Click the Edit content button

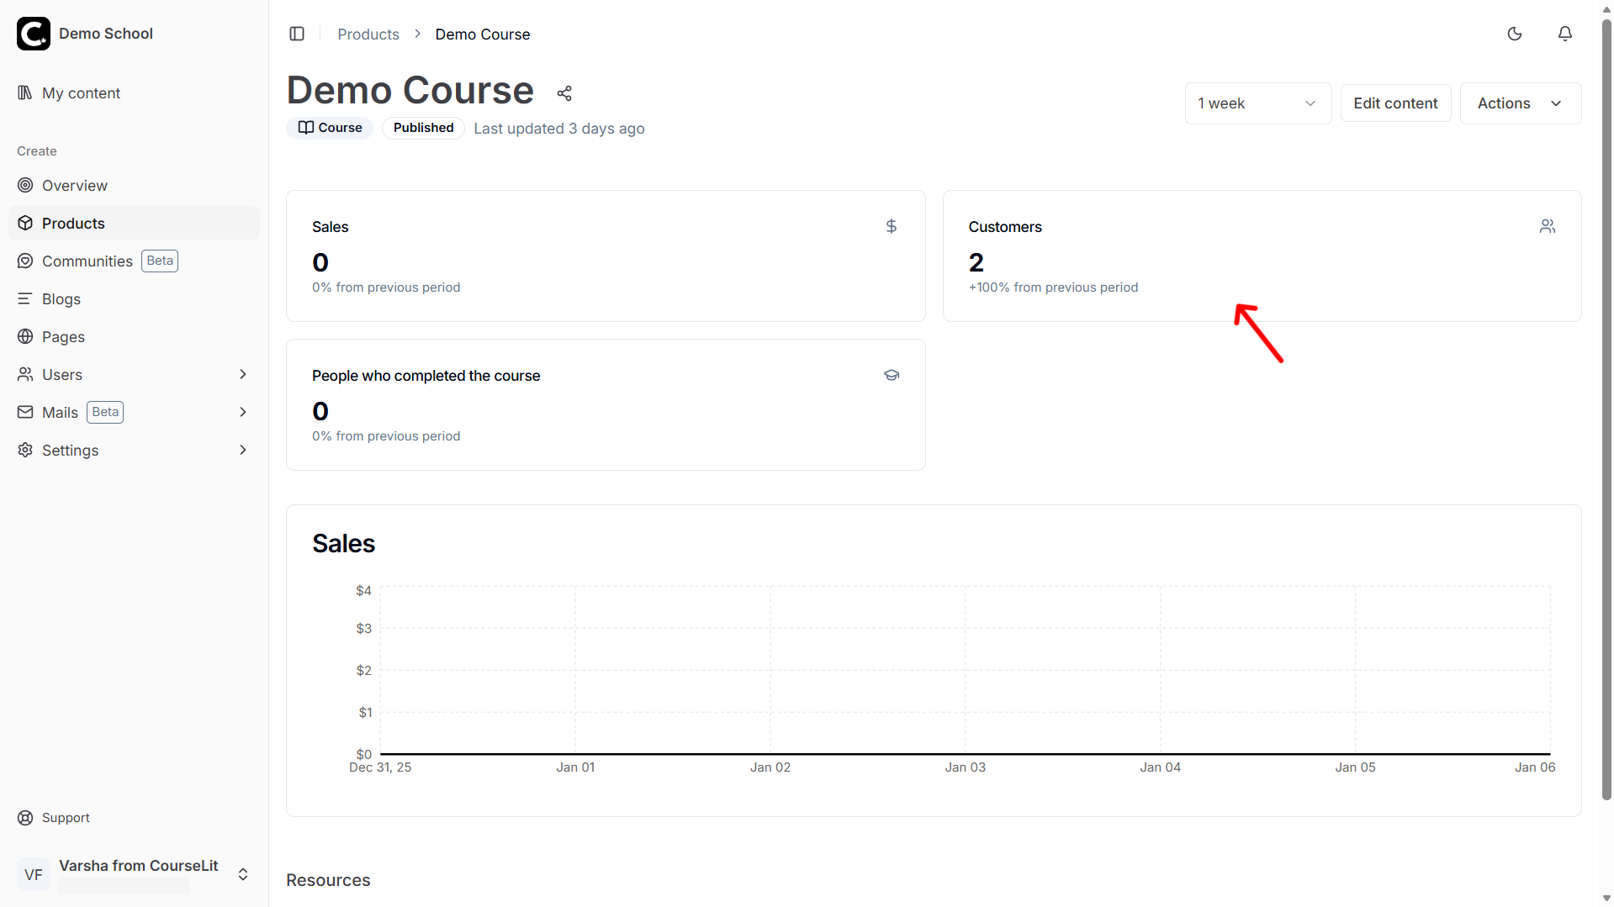[1394, 103]
